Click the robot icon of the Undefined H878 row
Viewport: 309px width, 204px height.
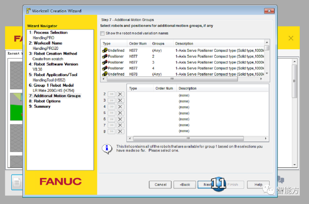point(105,74)
